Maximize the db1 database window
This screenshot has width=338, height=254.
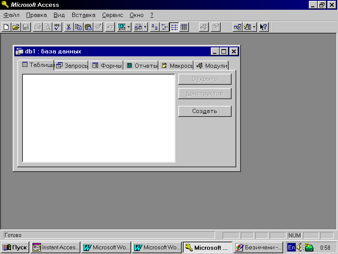point(224,51)
